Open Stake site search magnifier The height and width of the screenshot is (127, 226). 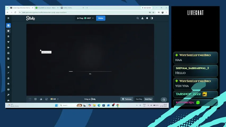(138, 18)
